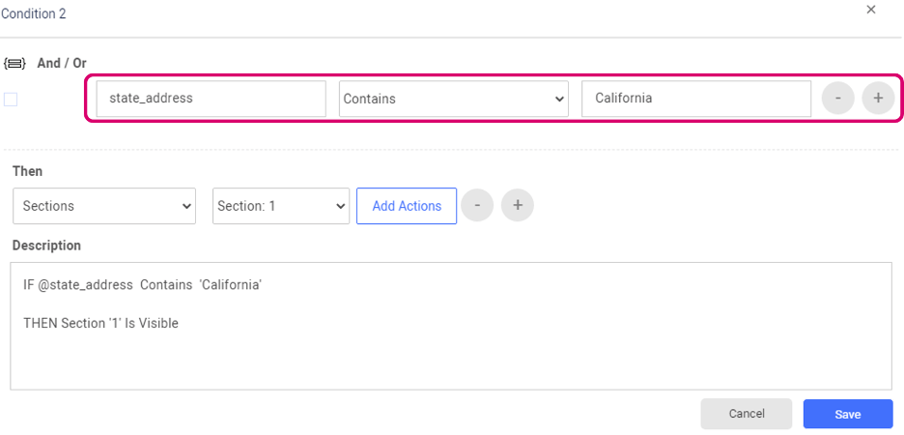
Task: Add action row with plus in Then section
Action: 518,206
